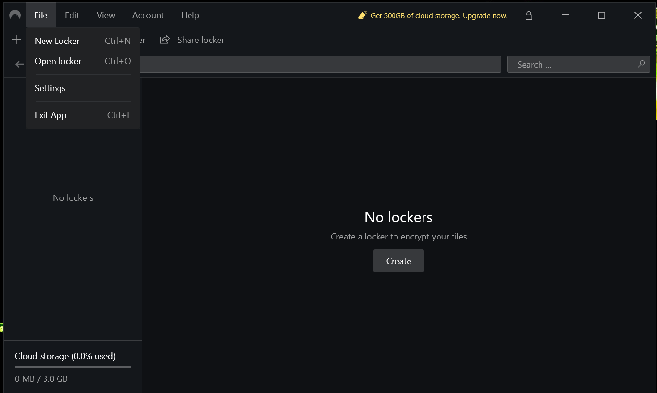Open the Help menu
657x393 pixels.
coord(190,15)
